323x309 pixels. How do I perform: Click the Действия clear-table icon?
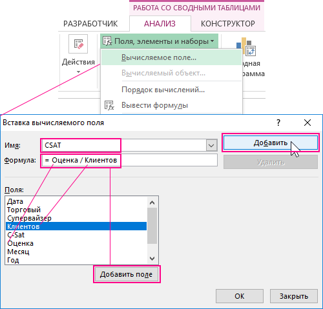(x=78, y=44)
